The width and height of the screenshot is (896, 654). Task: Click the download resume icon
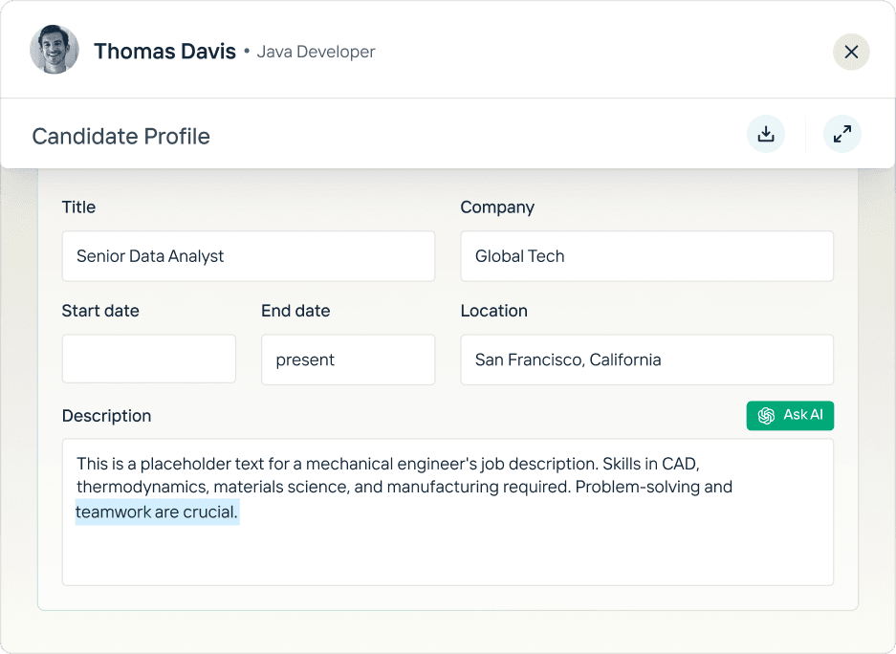click(765, 134)
